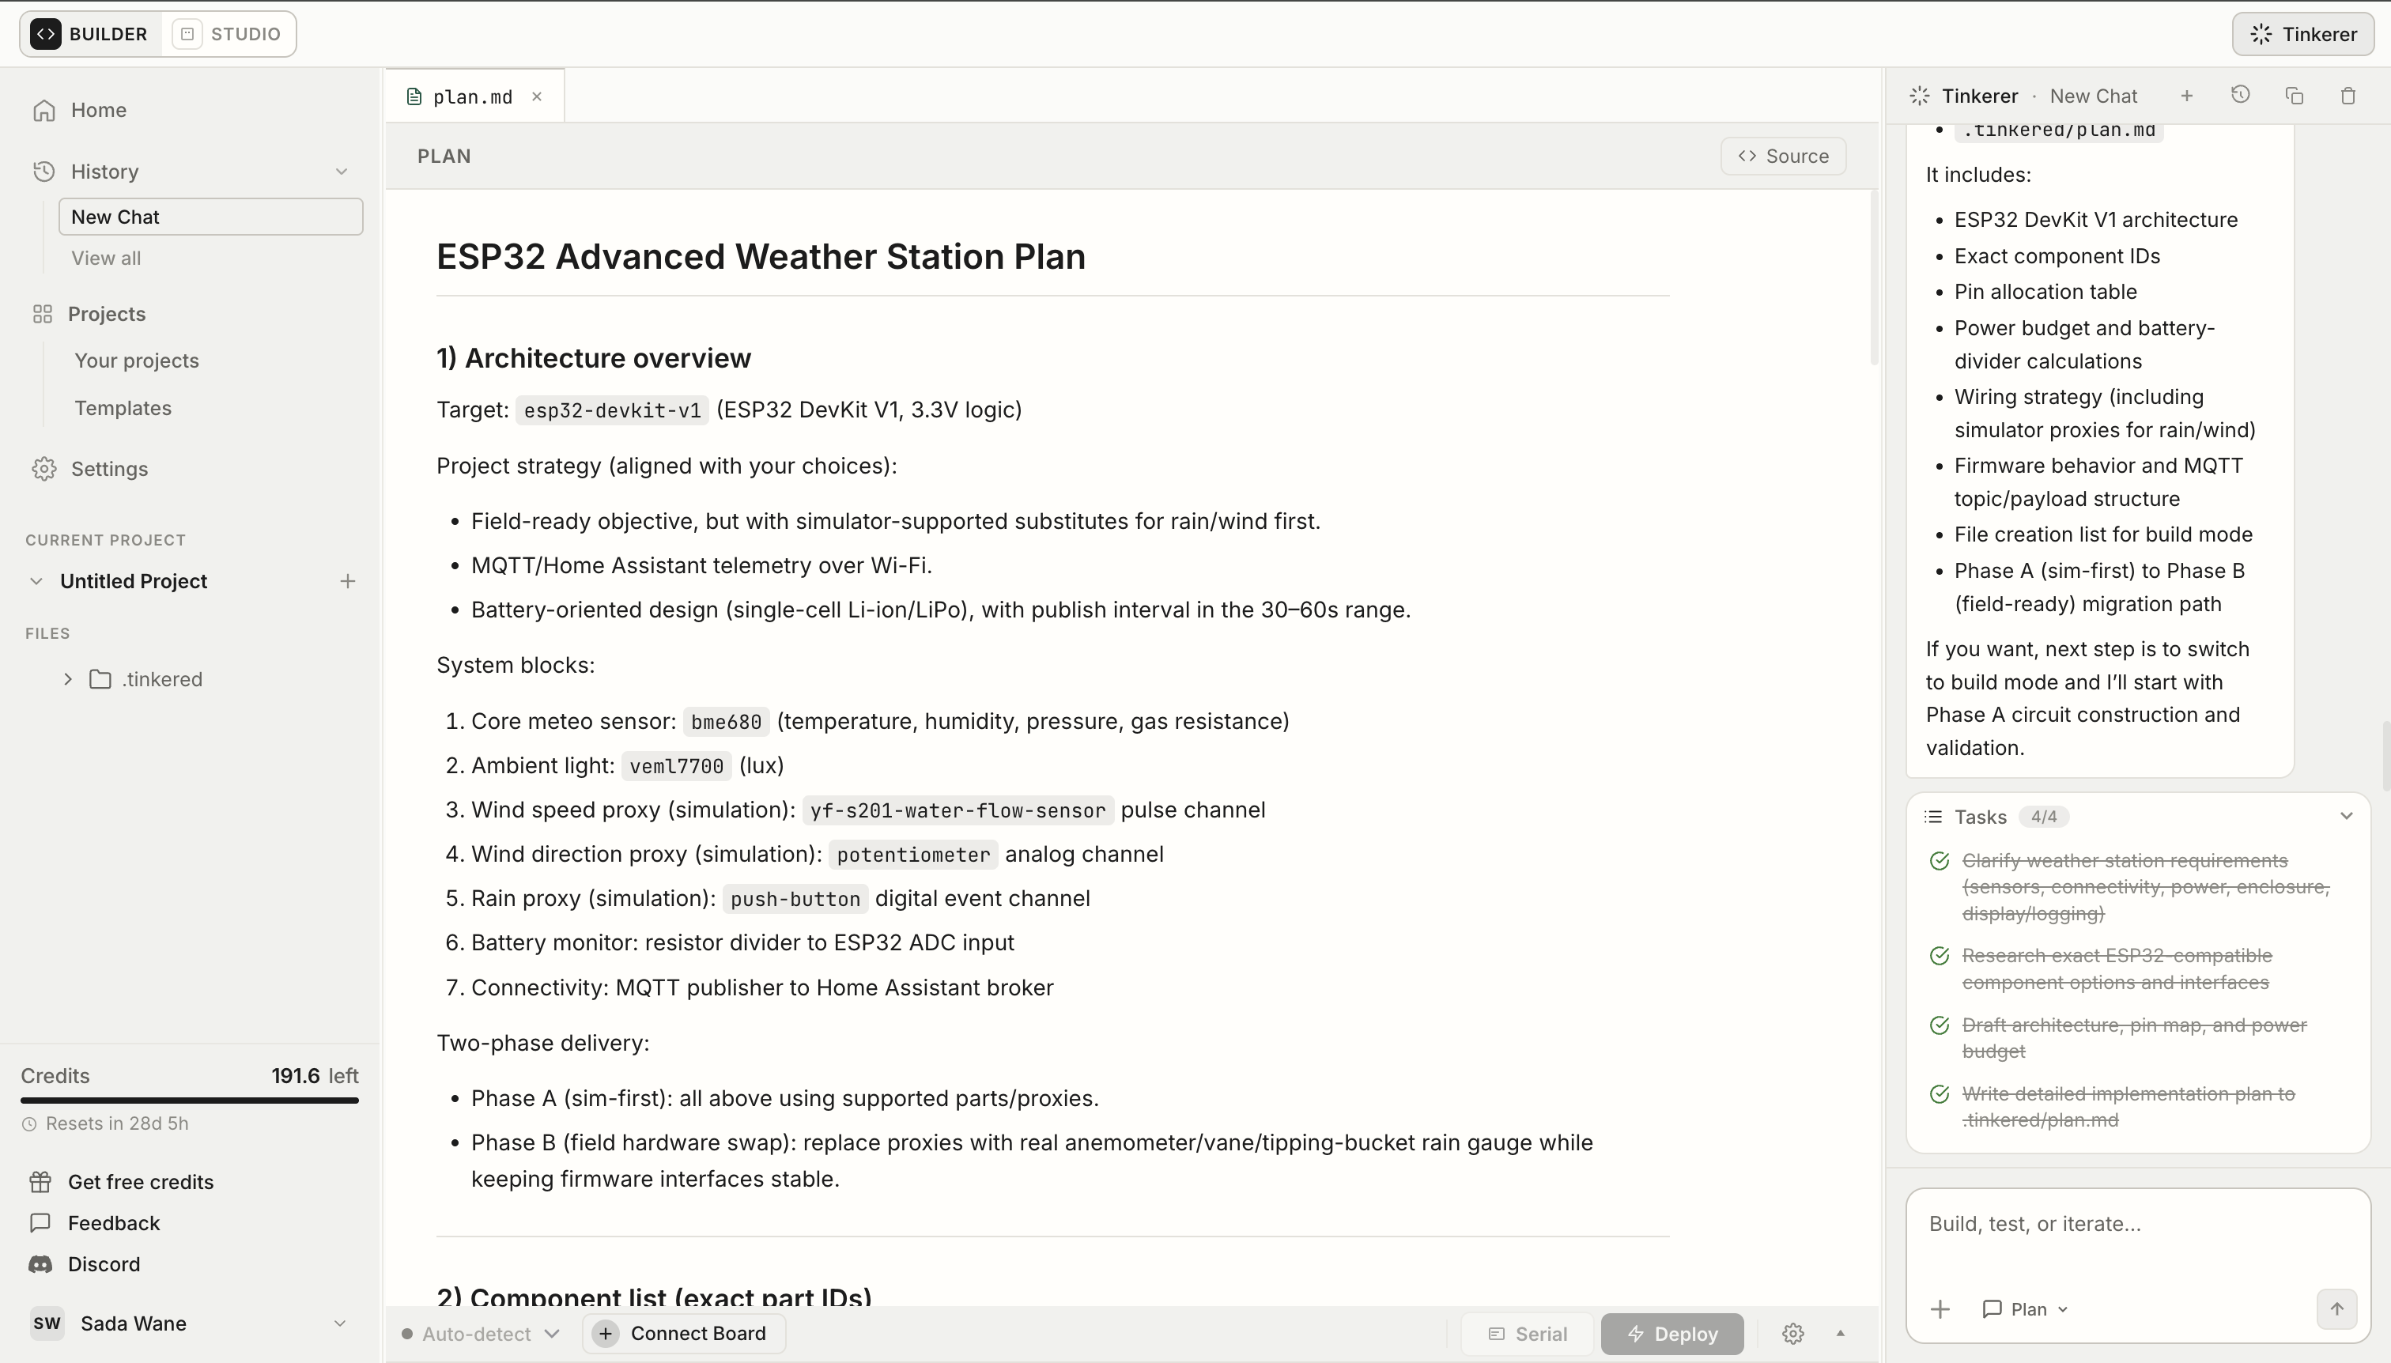
Task: Select the .tinkered folder icon
Action: 100,678
